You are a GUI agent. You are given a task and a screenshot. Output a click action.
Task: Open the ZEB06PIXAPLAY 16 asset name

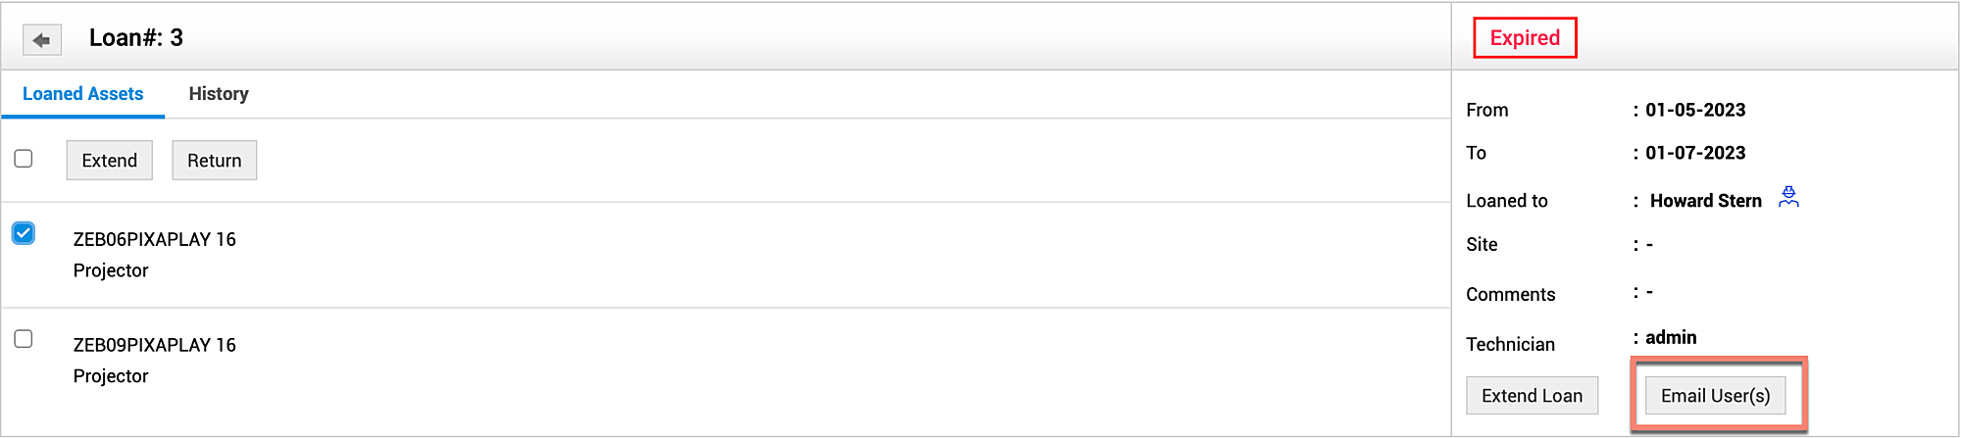coord(155,239)
